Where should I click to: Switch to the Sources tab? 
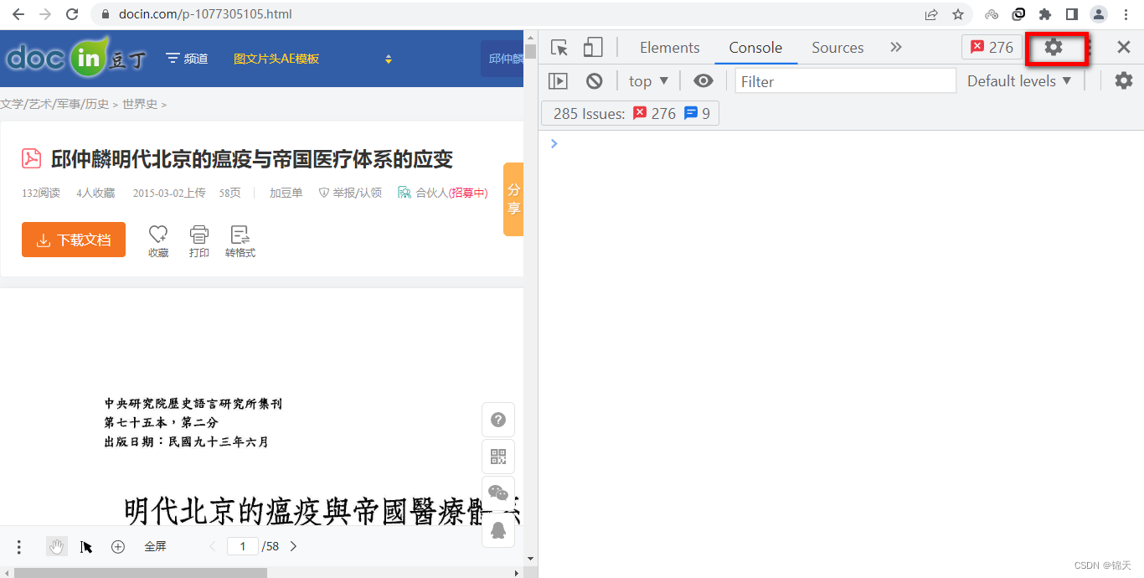click(837, 48)
